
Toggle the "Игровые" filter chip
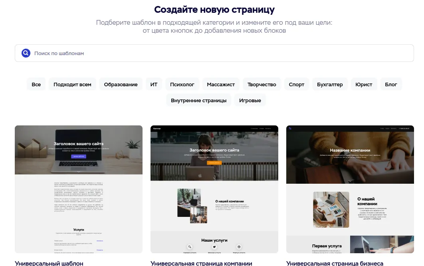(250, 100)
